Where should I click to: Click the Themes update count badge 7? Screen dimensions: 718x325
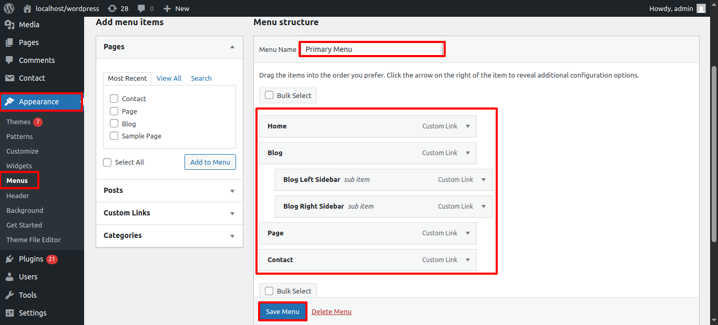pyautogui.click(x=38, y=122)
